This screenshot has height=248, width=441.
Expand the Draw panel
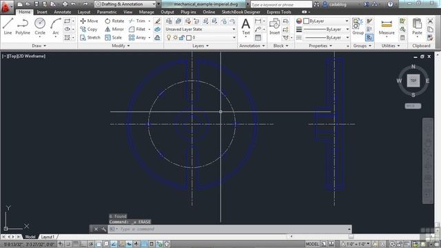click(x=39, y=46)
